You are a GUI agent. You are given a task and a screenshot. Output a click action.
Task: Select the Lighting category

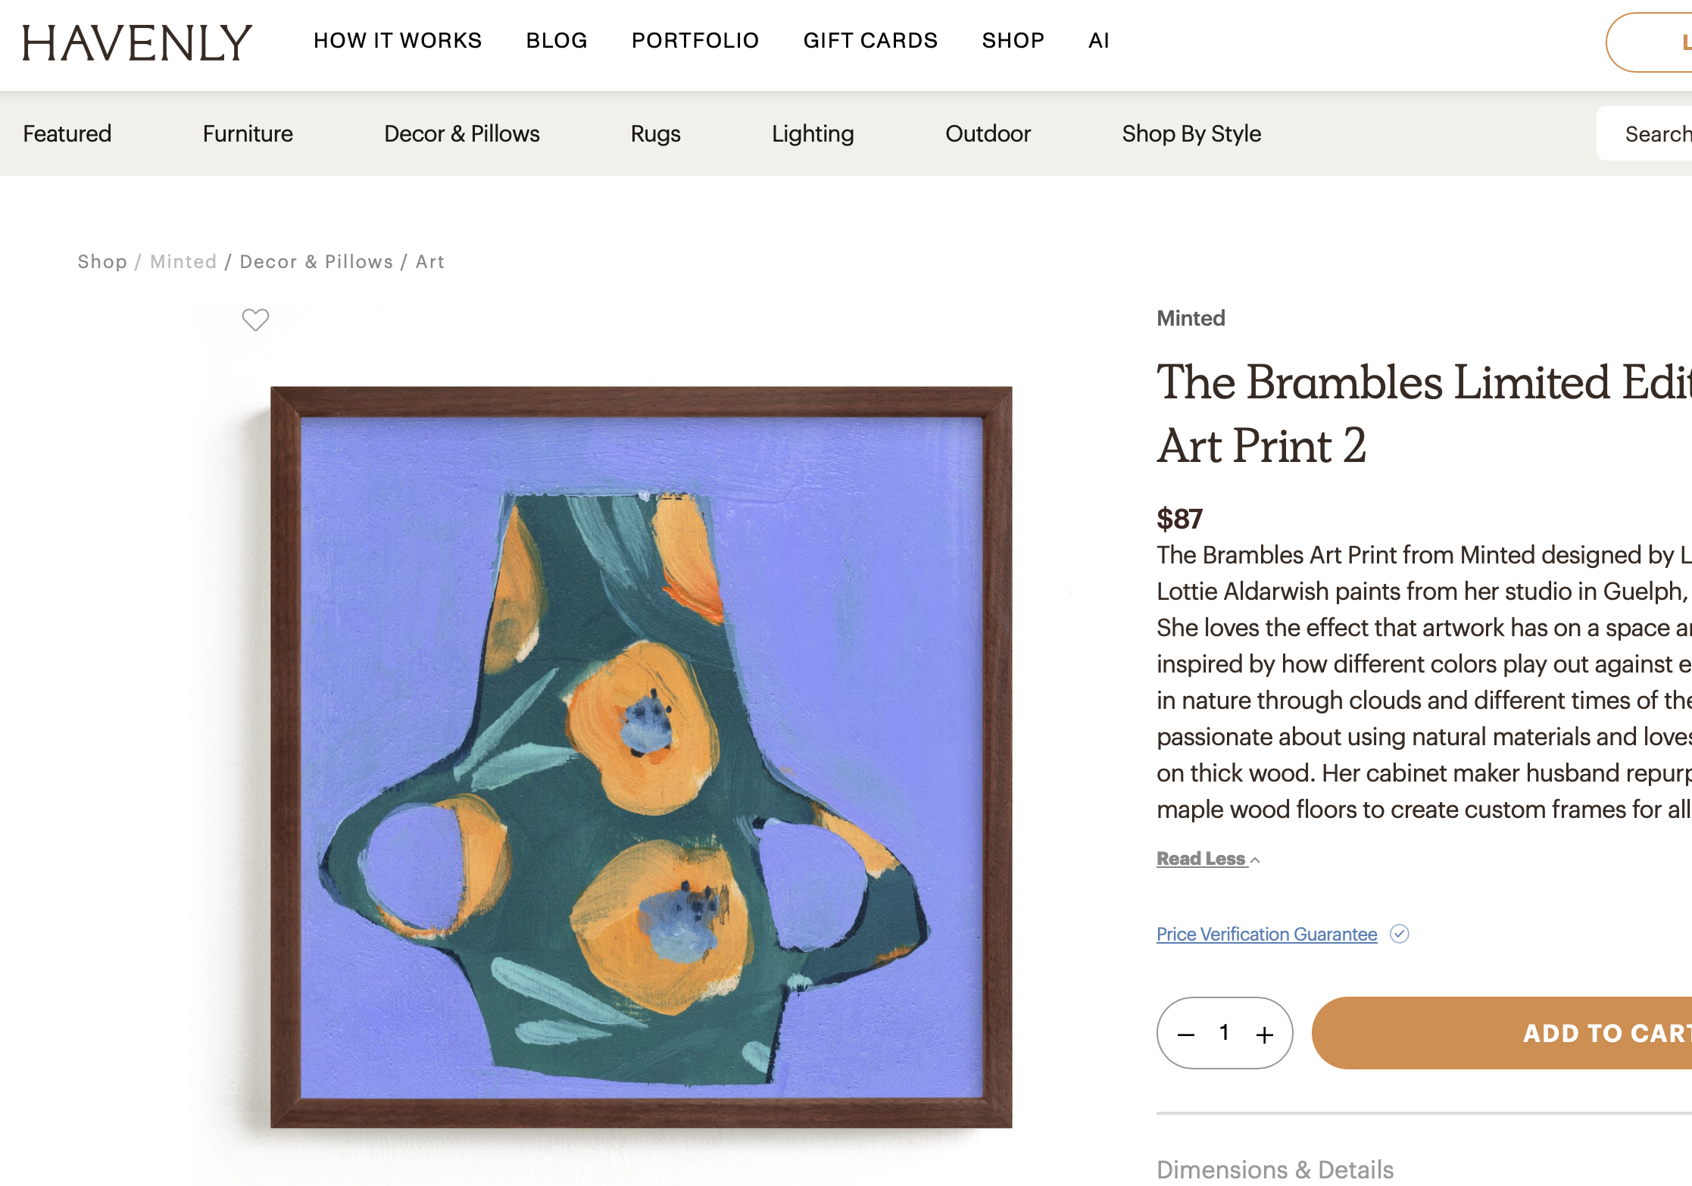813,134
